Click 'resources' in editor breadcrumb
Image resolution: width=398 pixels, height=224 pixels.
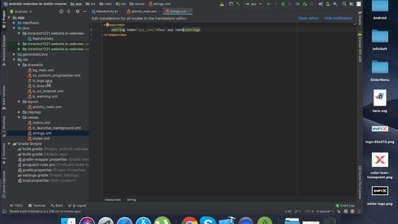pyautogui.click(x=113, y=200)
